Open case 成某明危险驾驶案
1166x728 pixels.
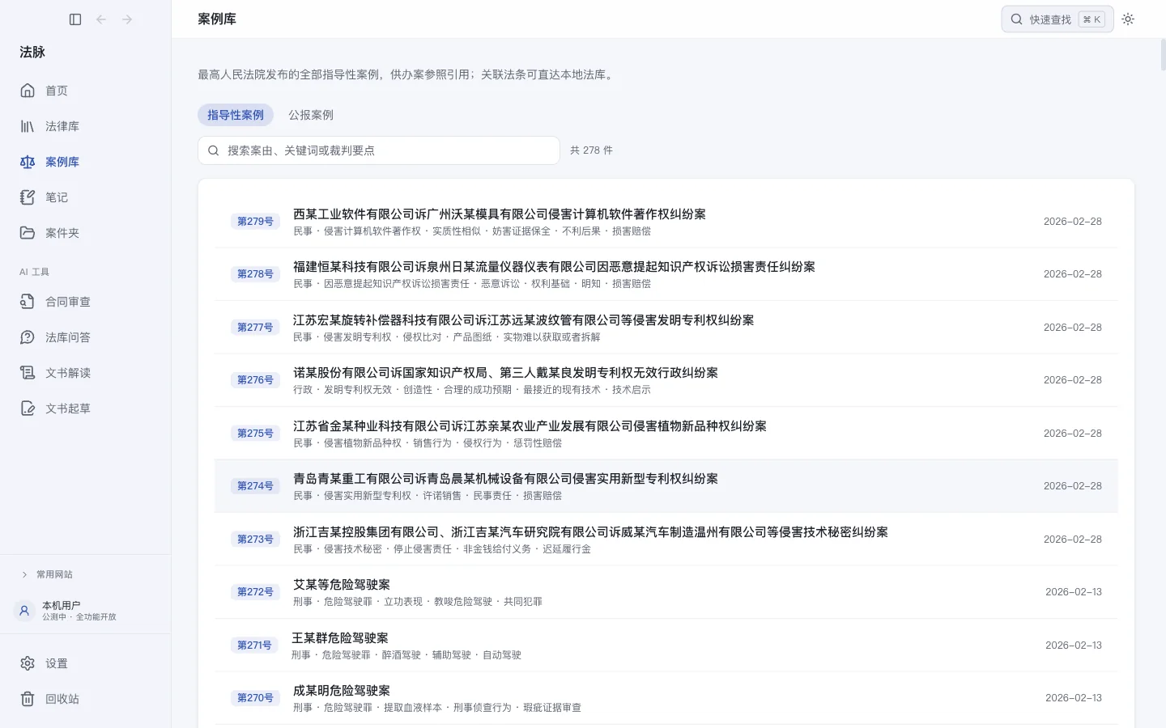point(666,698)
